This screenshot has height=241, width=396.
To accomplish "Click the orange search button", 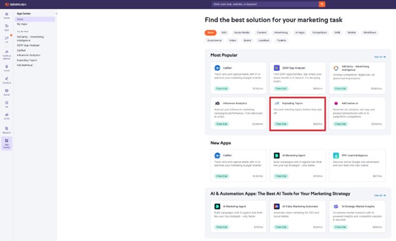I will [322, 4].
